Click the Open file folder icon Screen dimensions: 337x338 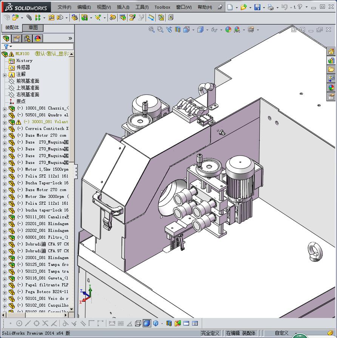point(243,7)
